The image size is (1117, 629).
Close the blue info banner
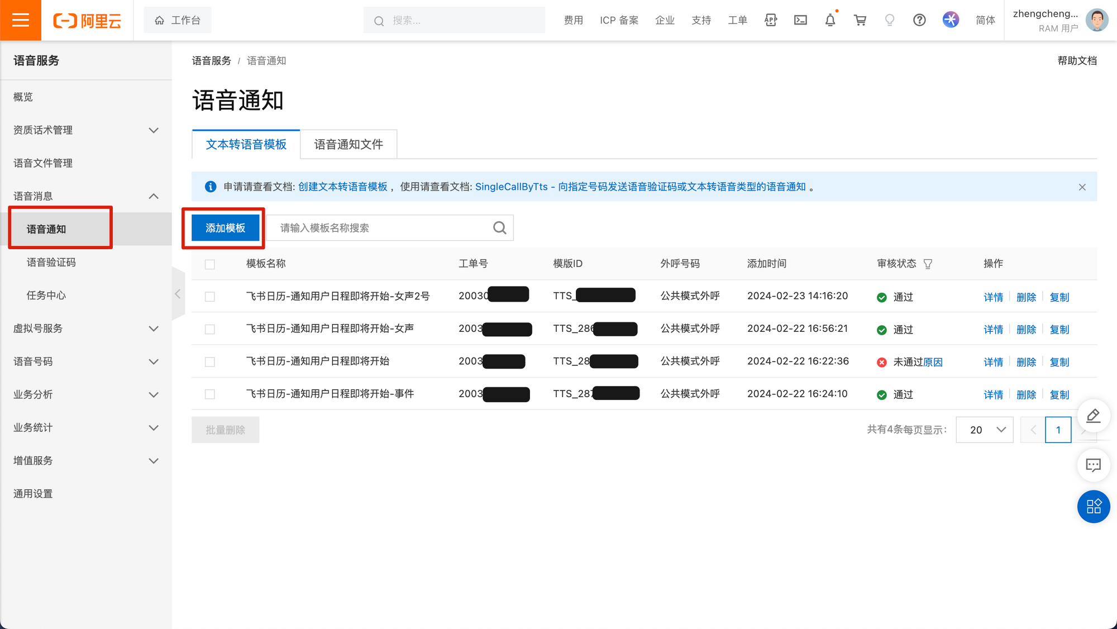tap(1082, 187)
